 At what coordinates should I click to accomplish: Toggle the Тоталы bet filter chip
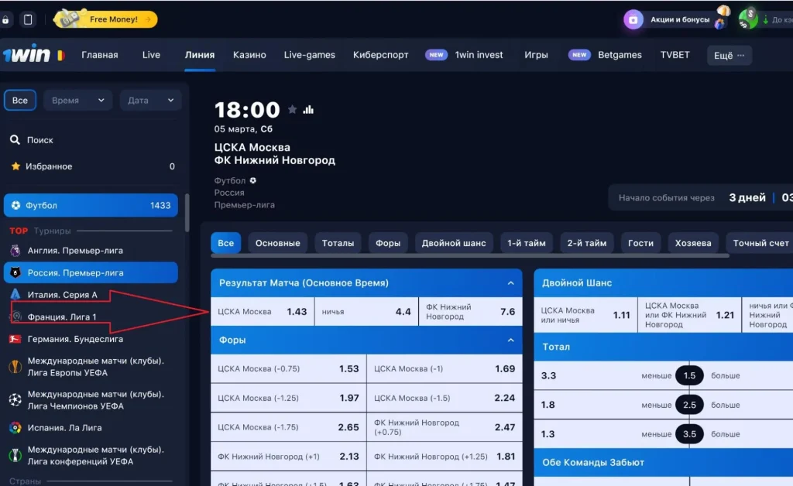pyautogui.click(x=338, y=243)
